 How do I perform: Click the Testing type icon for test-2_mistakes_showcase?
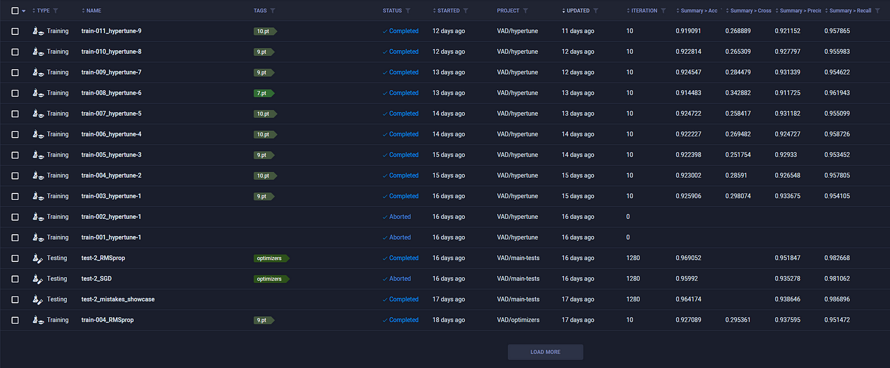[x=38, y=299]
